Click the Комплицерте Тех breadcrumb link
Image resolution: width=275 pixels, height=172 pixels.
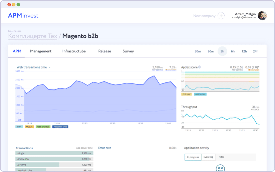pyautogui.click(x=33, y=36)
